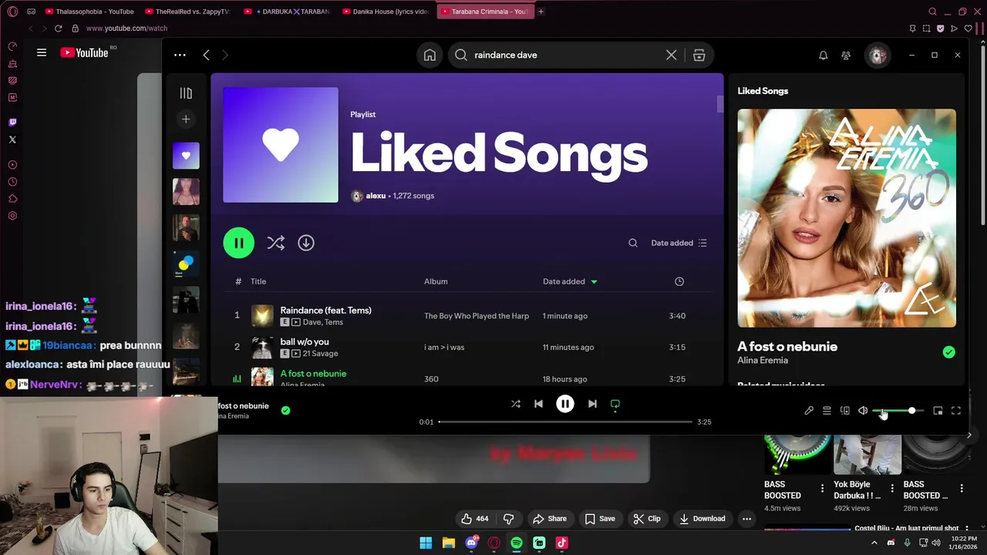Open the 'Date added' sort and view dropdown
This screenshot has width=987, height=555.
point(679,243)
